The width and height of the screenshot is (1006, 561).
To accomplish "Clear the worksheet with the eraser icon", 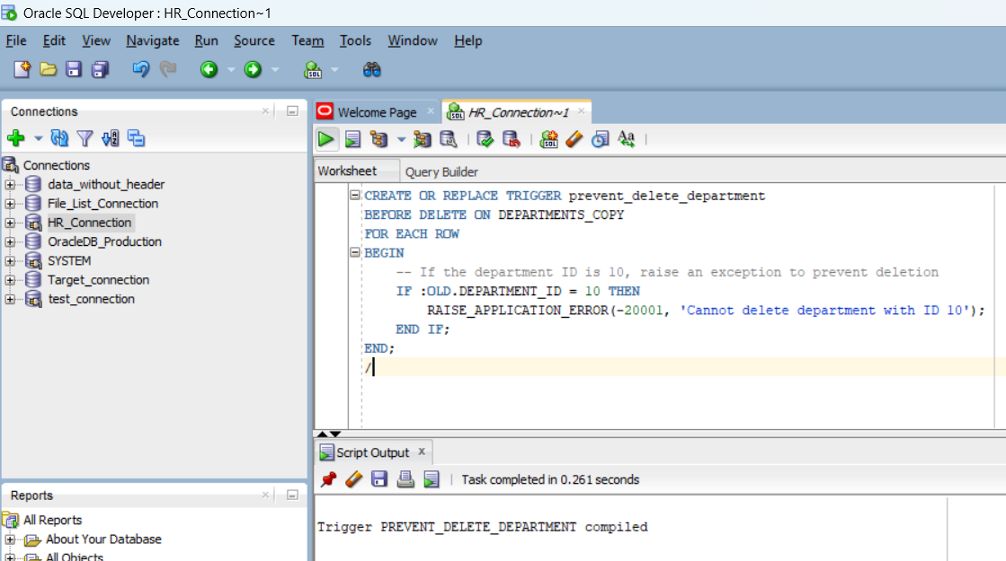I will point(576,139).
